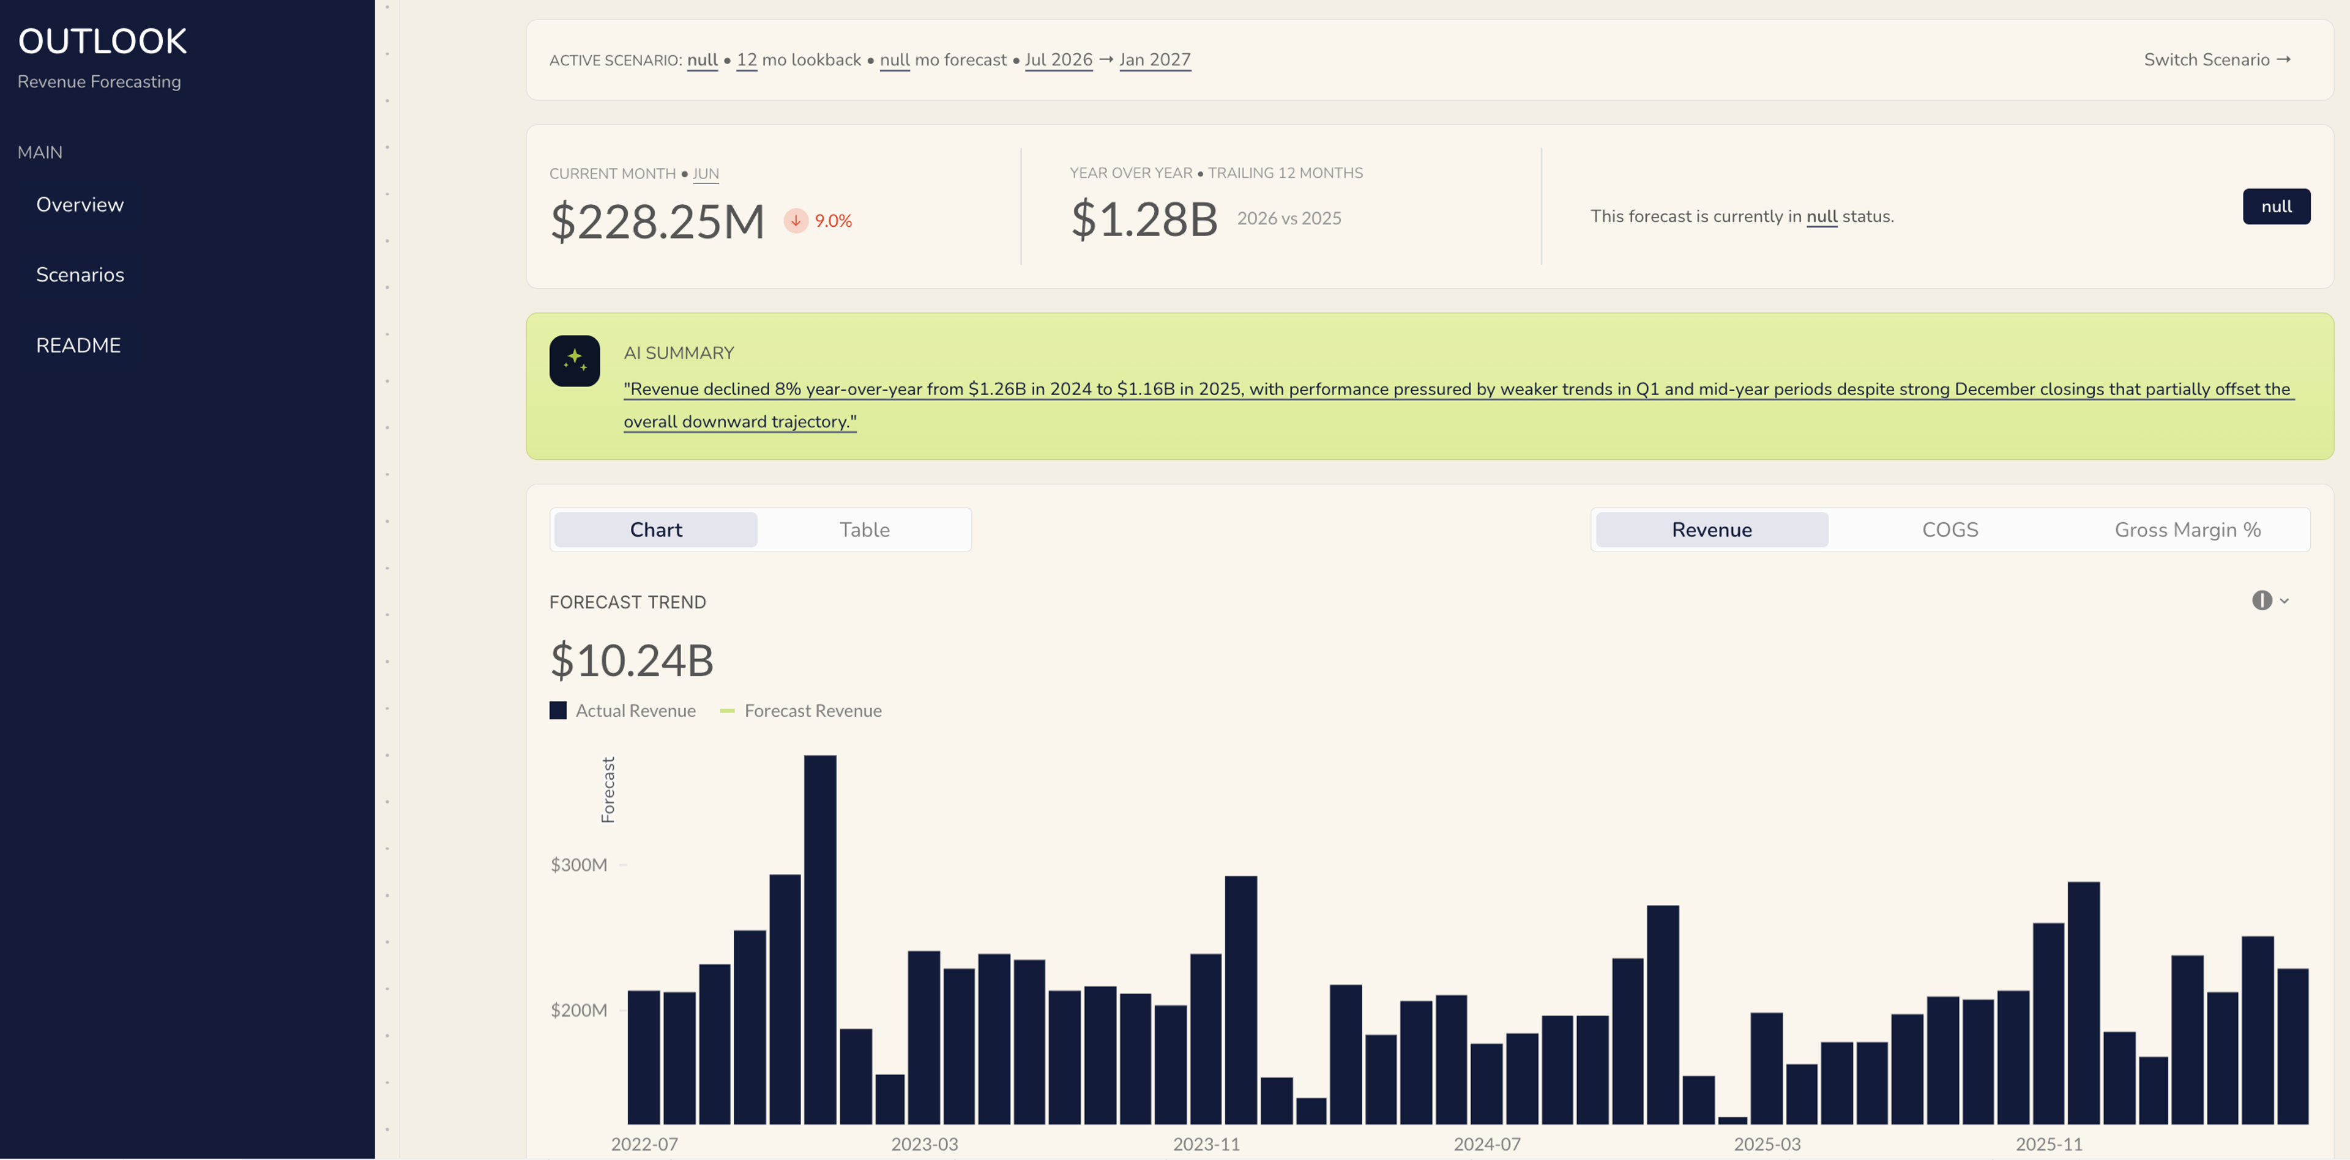Click the 9.0% change value
The width and height of the screenshot is (2350, 1160).
(833, 221)
